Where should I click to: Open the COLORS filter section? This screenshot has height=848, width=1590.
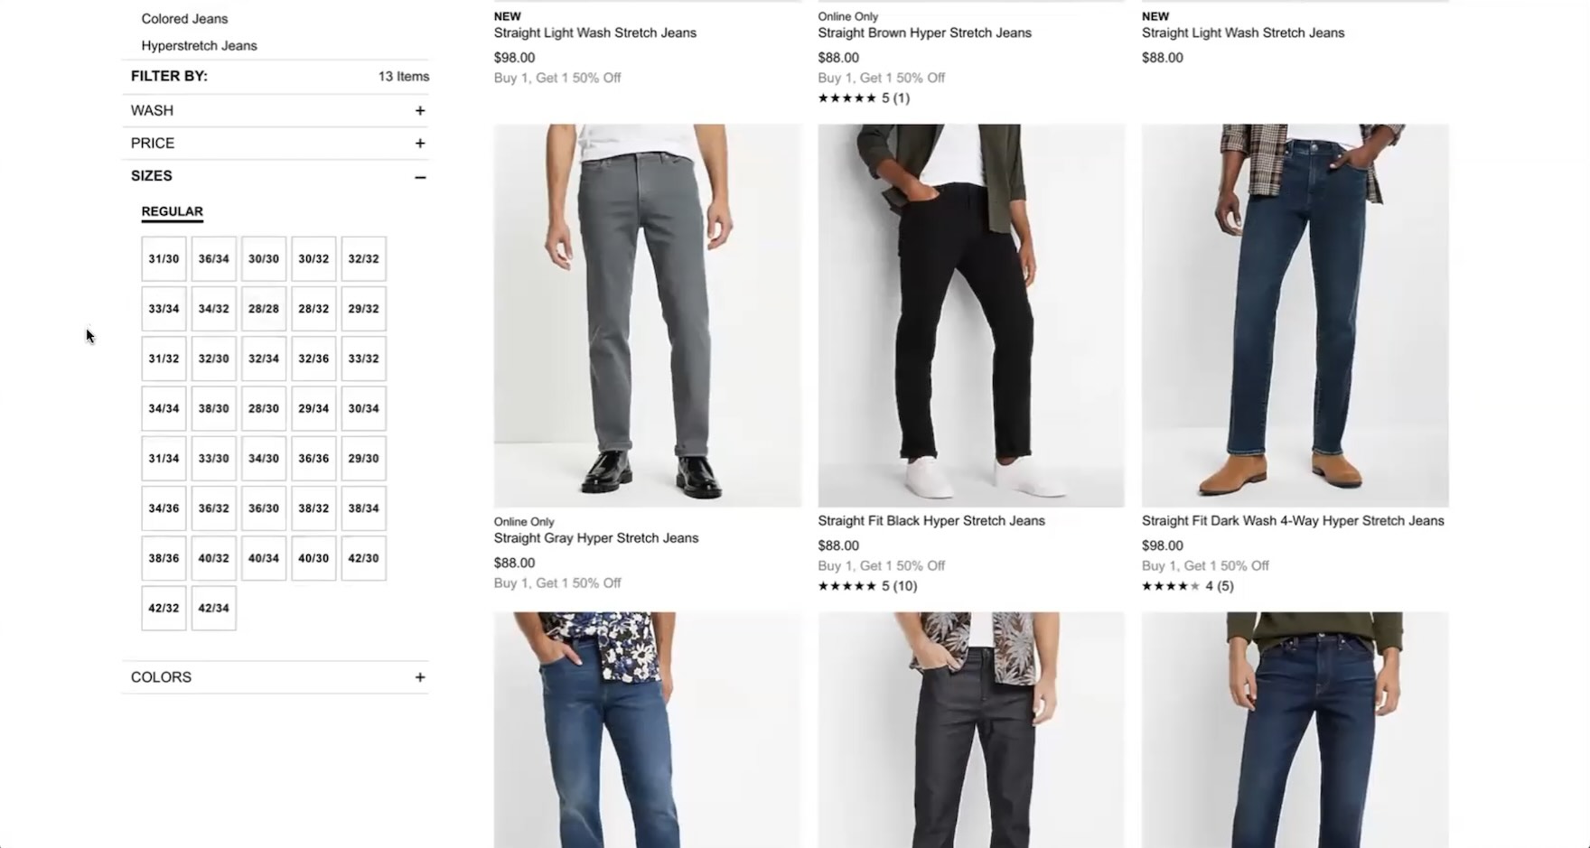pos(162,677)
